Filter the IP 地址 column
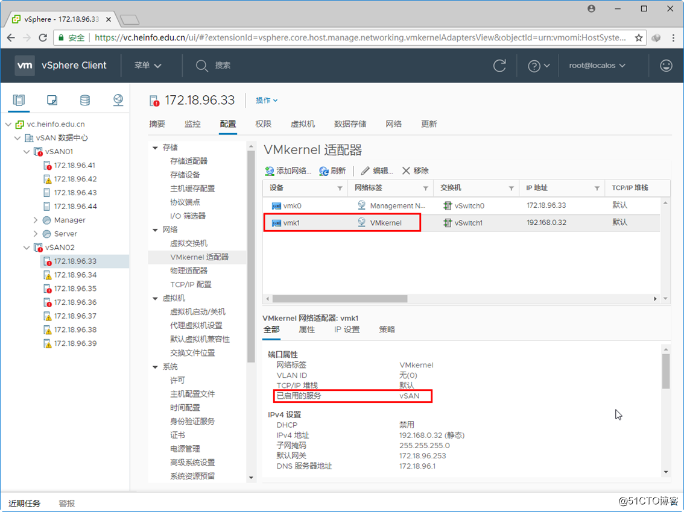 point(597,189)
